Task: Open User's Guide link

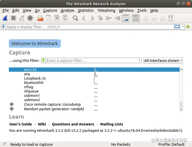Action: (21, 124)
